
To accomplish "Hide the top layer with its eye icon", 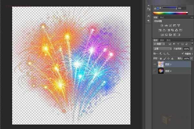I will [155, 64].
